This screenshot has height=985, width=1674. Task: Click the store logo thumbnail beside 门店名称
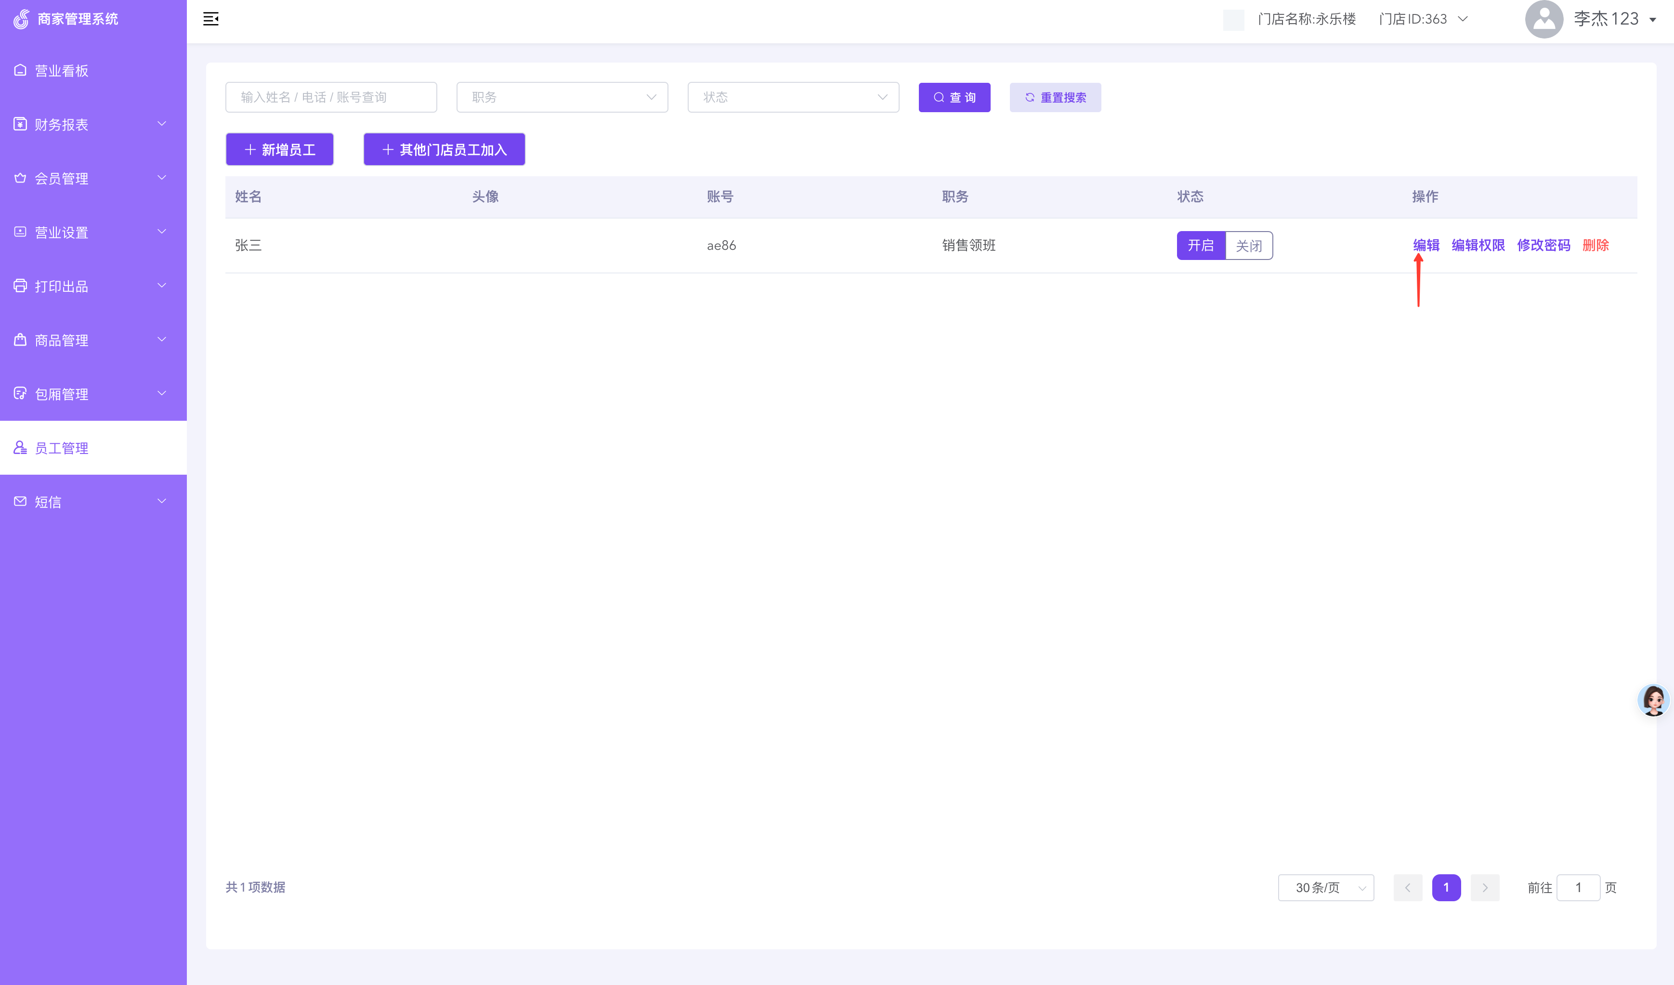coord(1233,19)
